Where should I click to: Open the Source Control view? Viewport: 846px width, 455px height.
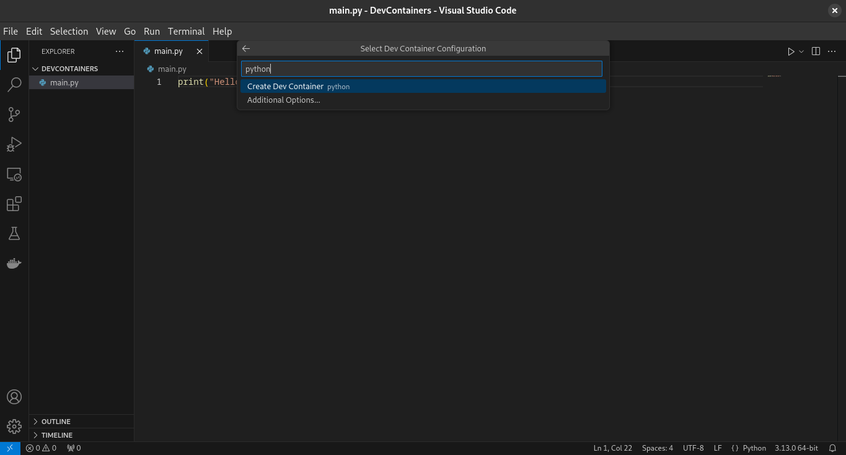[x=14, y=115]
